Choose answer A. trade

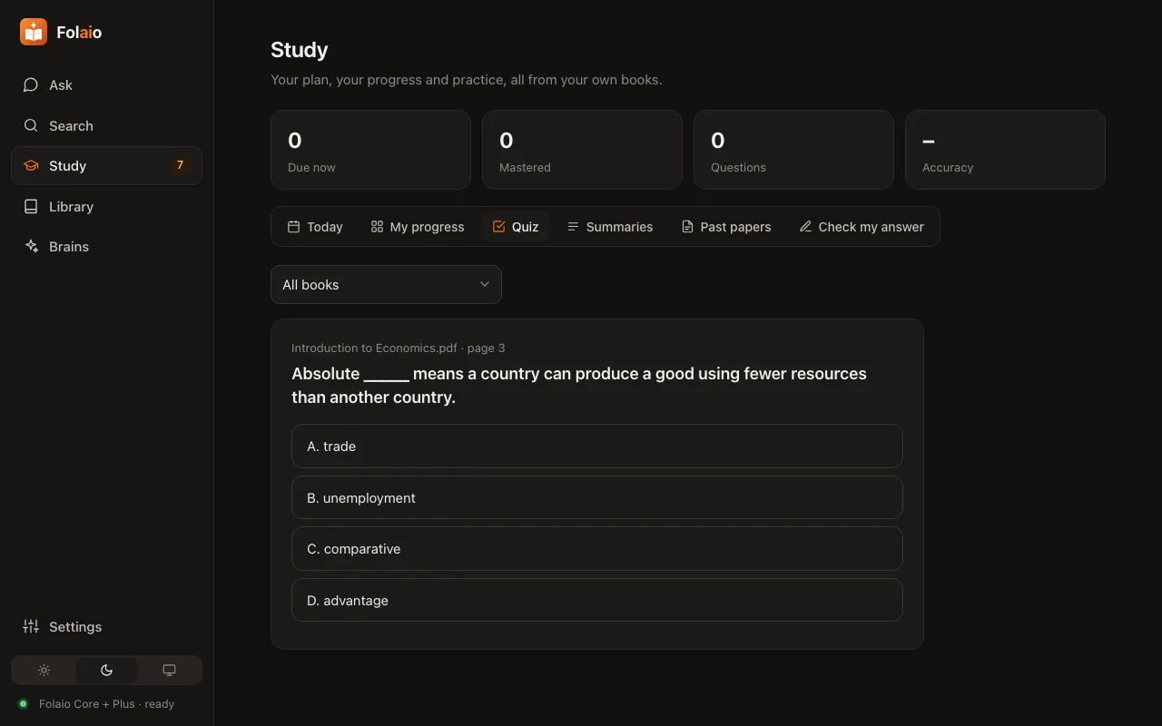597,446
